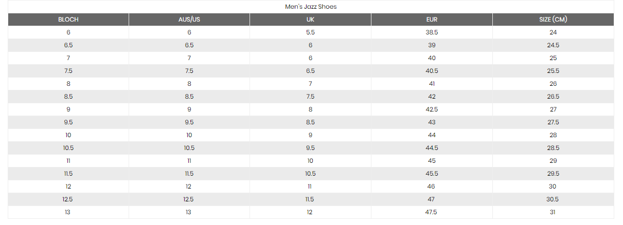623x225 pixels.
Task: Click EUR cell showing 46
Action: (x=432, y=186)
